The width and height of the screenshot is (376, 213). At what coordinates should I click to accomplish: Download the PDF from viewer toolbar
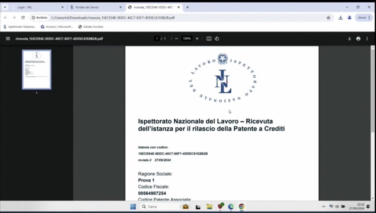coord(350,38)
